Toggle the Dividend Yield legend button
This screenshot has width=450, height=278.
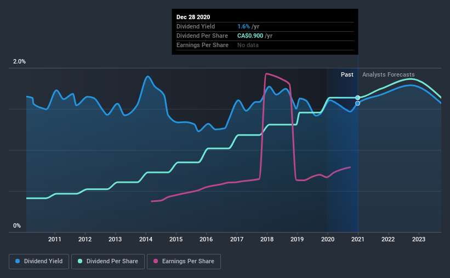click(x=39, y=262)
